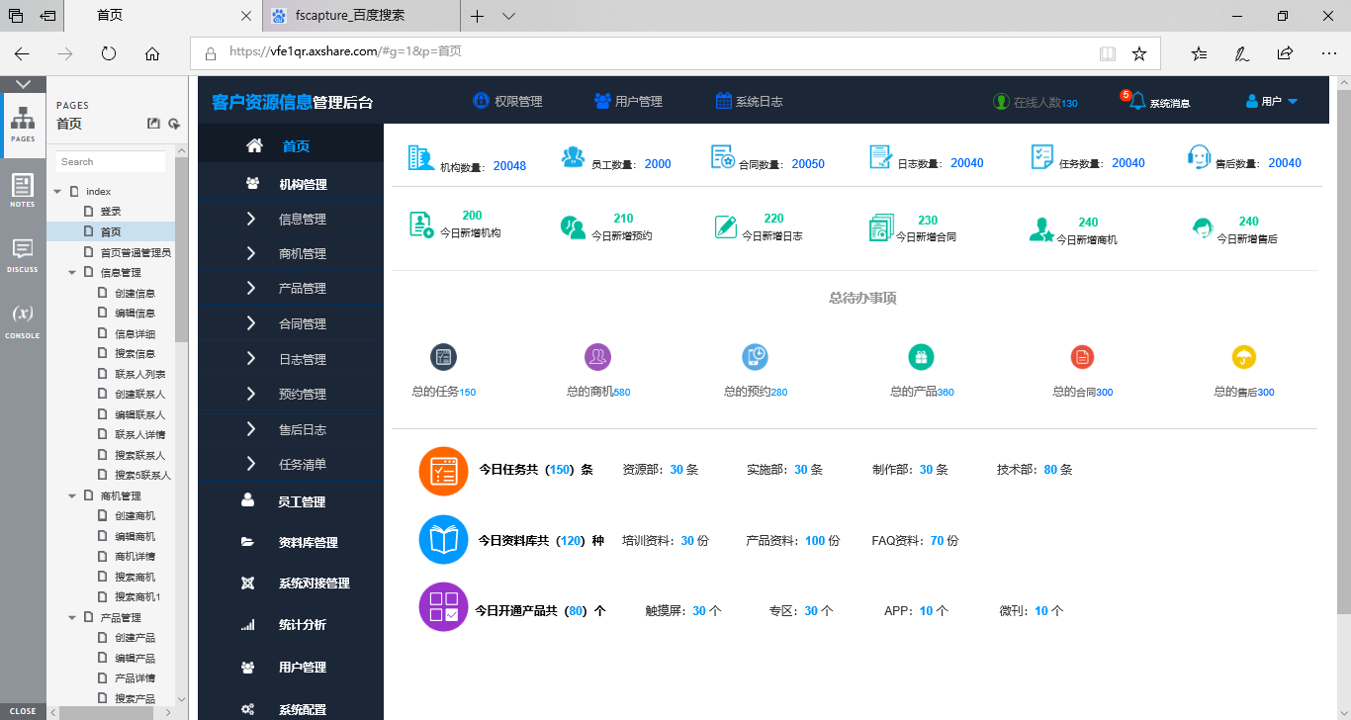Click the browser refresh button

pyautogui.click(x=109, y=53)
